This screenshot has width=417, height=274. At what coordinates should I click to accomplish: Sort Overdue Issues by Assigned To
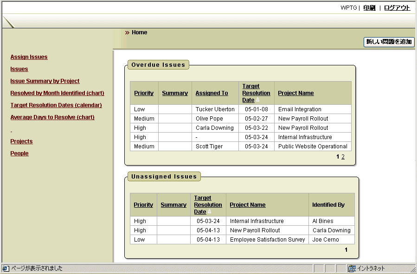[x=212, y=93]
